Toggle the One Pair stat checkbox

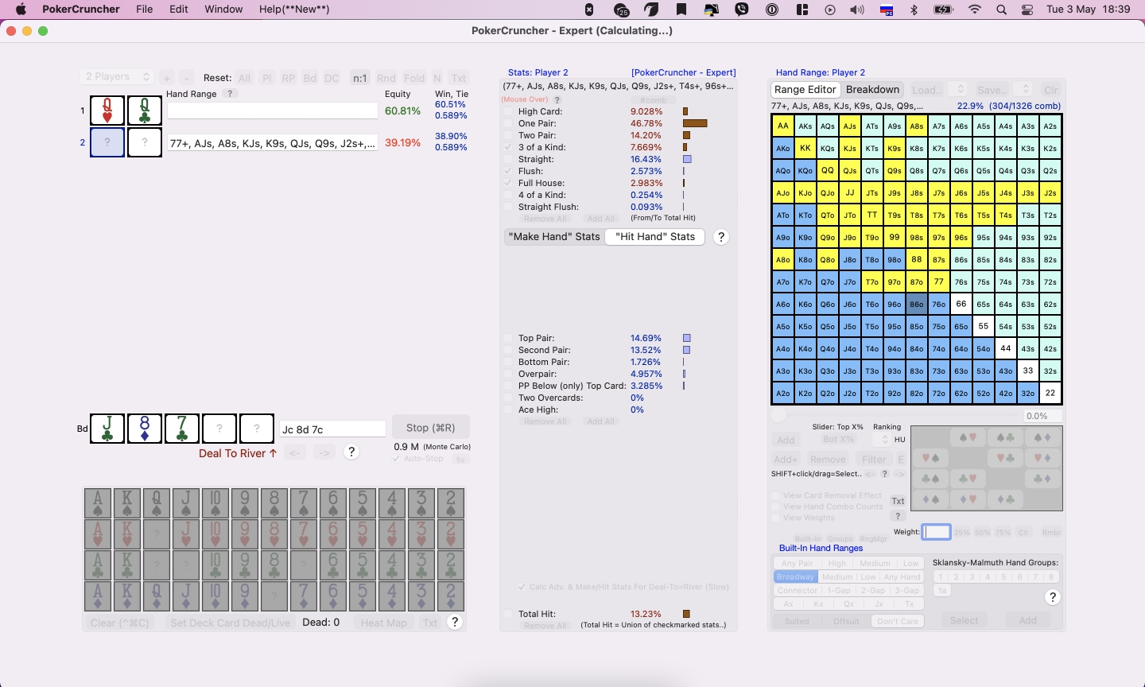(508, 124)
